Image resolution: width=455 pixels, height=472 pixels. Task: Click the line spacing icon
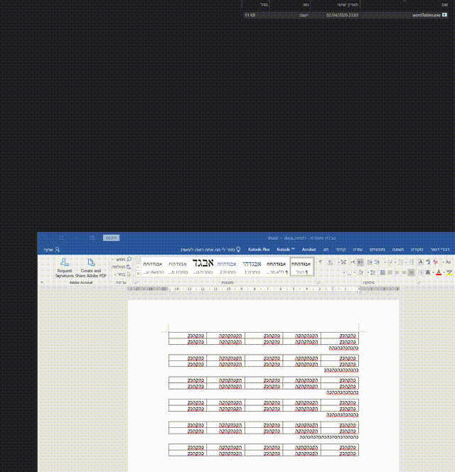point(373,273)
